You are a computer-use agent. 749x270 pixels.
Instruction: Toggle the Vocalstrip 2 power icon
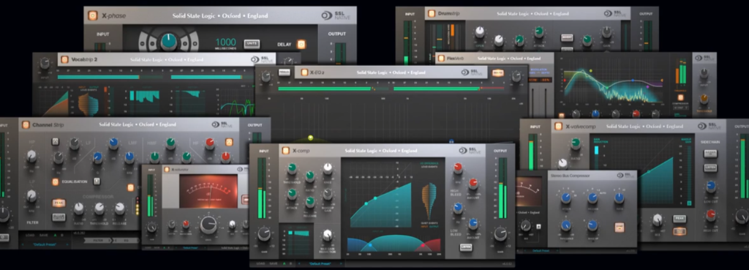(x=64, y=60)
